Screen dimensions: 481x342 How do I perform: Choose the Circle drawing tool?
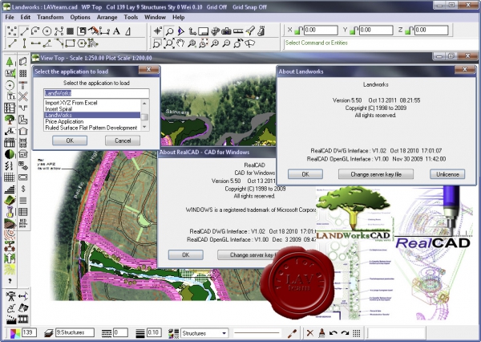tap(47, 31)
